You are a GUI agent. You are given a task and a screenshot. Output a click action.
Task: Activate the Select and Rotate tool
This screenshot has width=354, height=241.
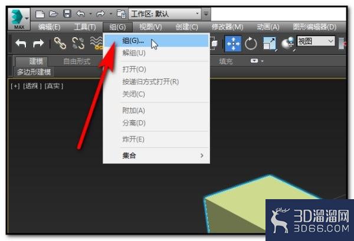[251, 43]
